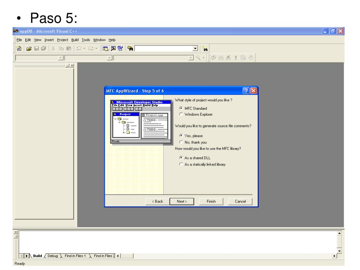The height and width of the screenshot is (270, 360).
Task: Open the Insert menu
Action: [49, 40]
